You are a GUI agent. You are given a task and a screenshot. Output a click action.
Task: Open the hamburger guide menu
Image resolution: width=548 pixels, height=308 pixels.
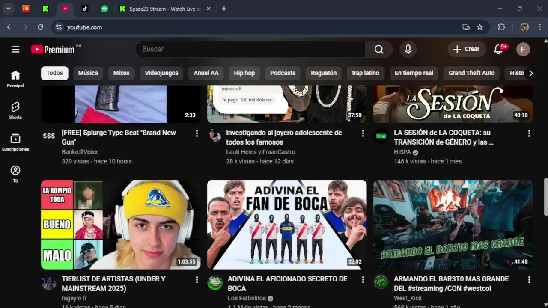pos(15,49)
